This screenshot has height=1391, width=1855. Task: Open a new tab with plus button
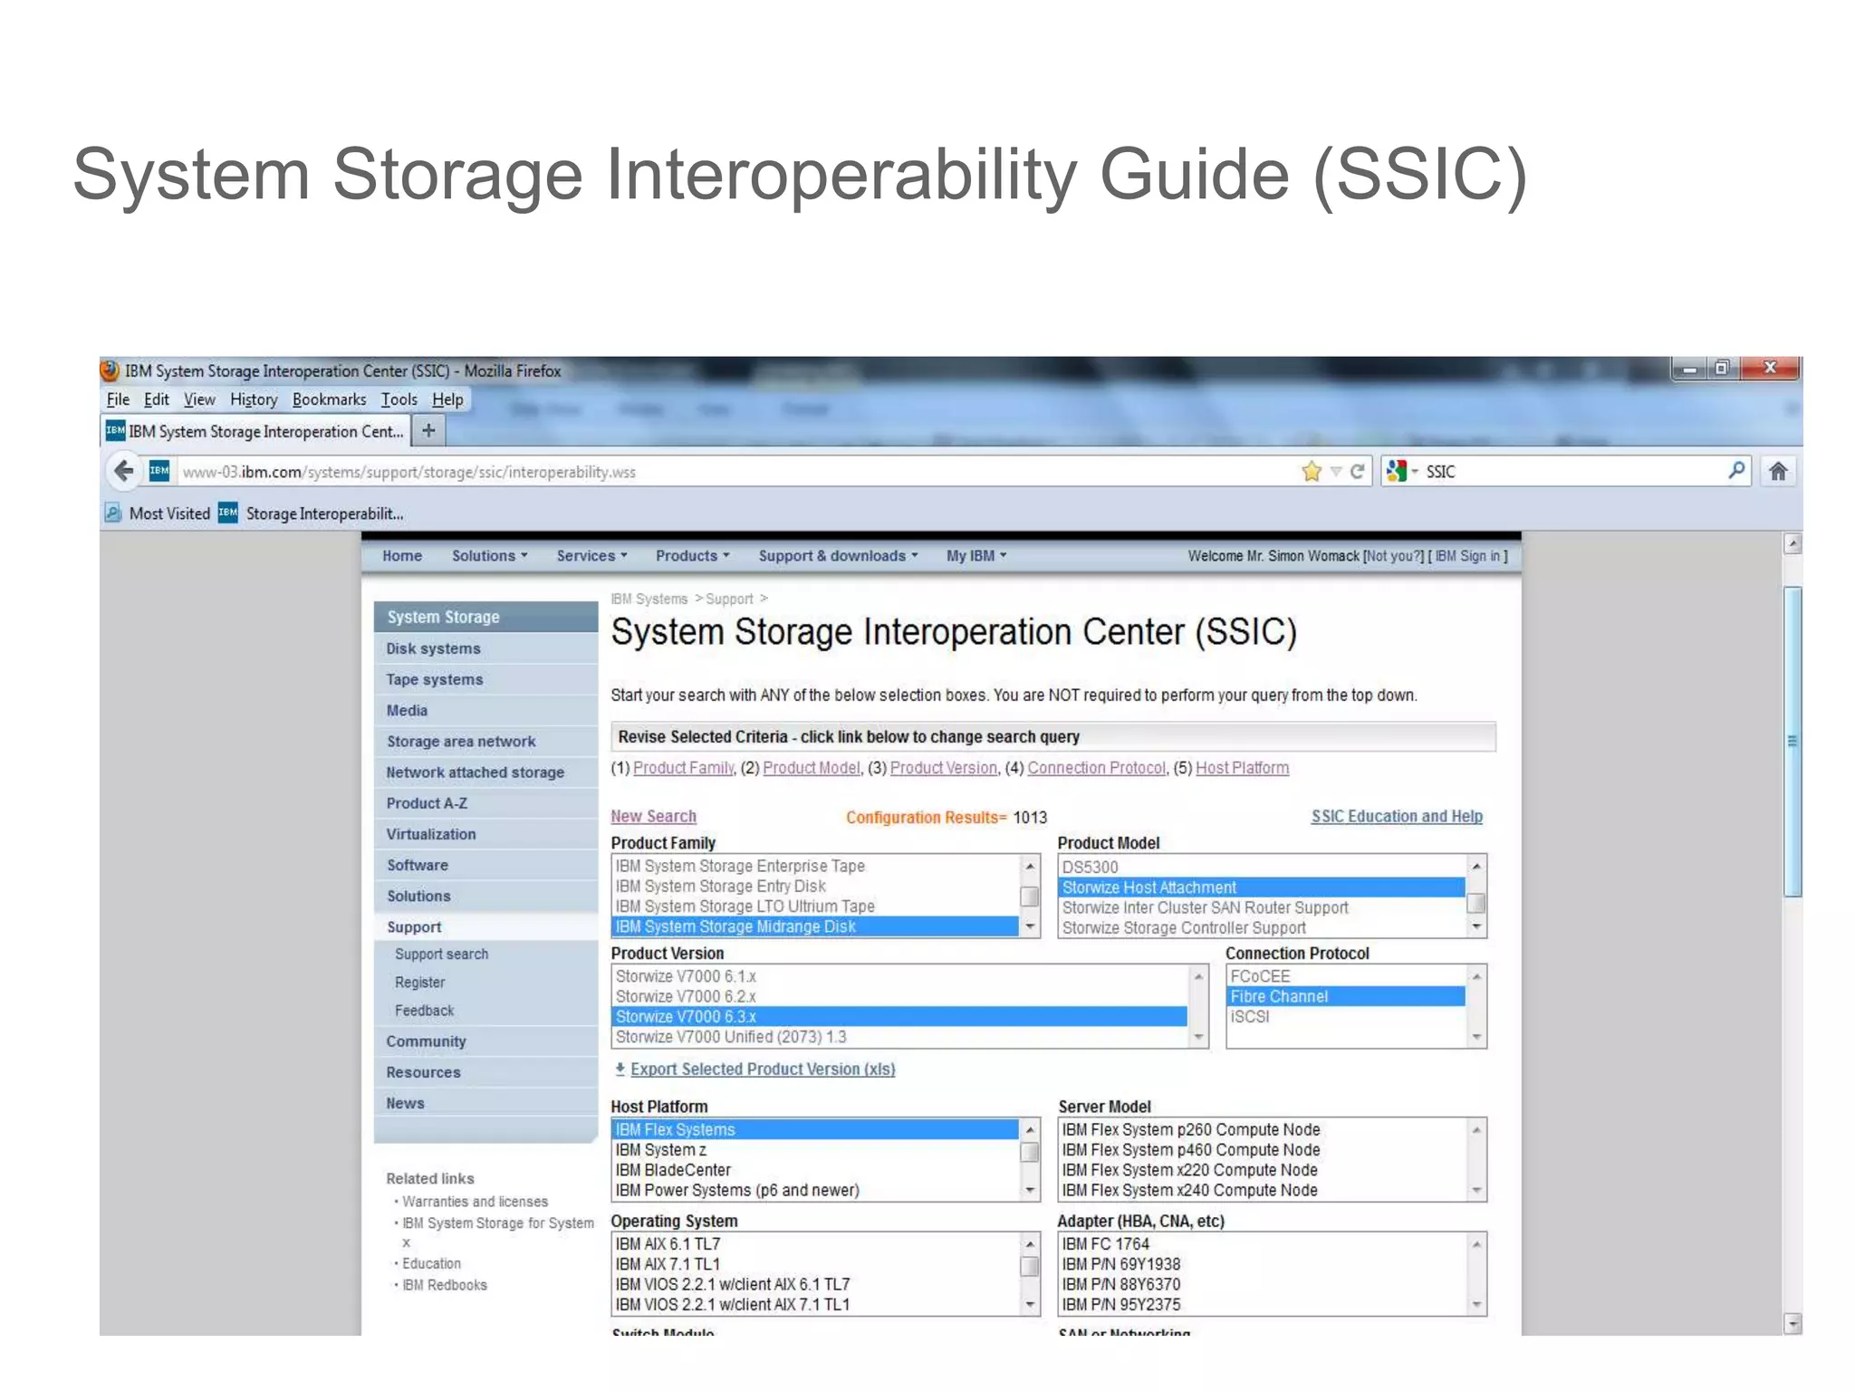tap(428, 431)
